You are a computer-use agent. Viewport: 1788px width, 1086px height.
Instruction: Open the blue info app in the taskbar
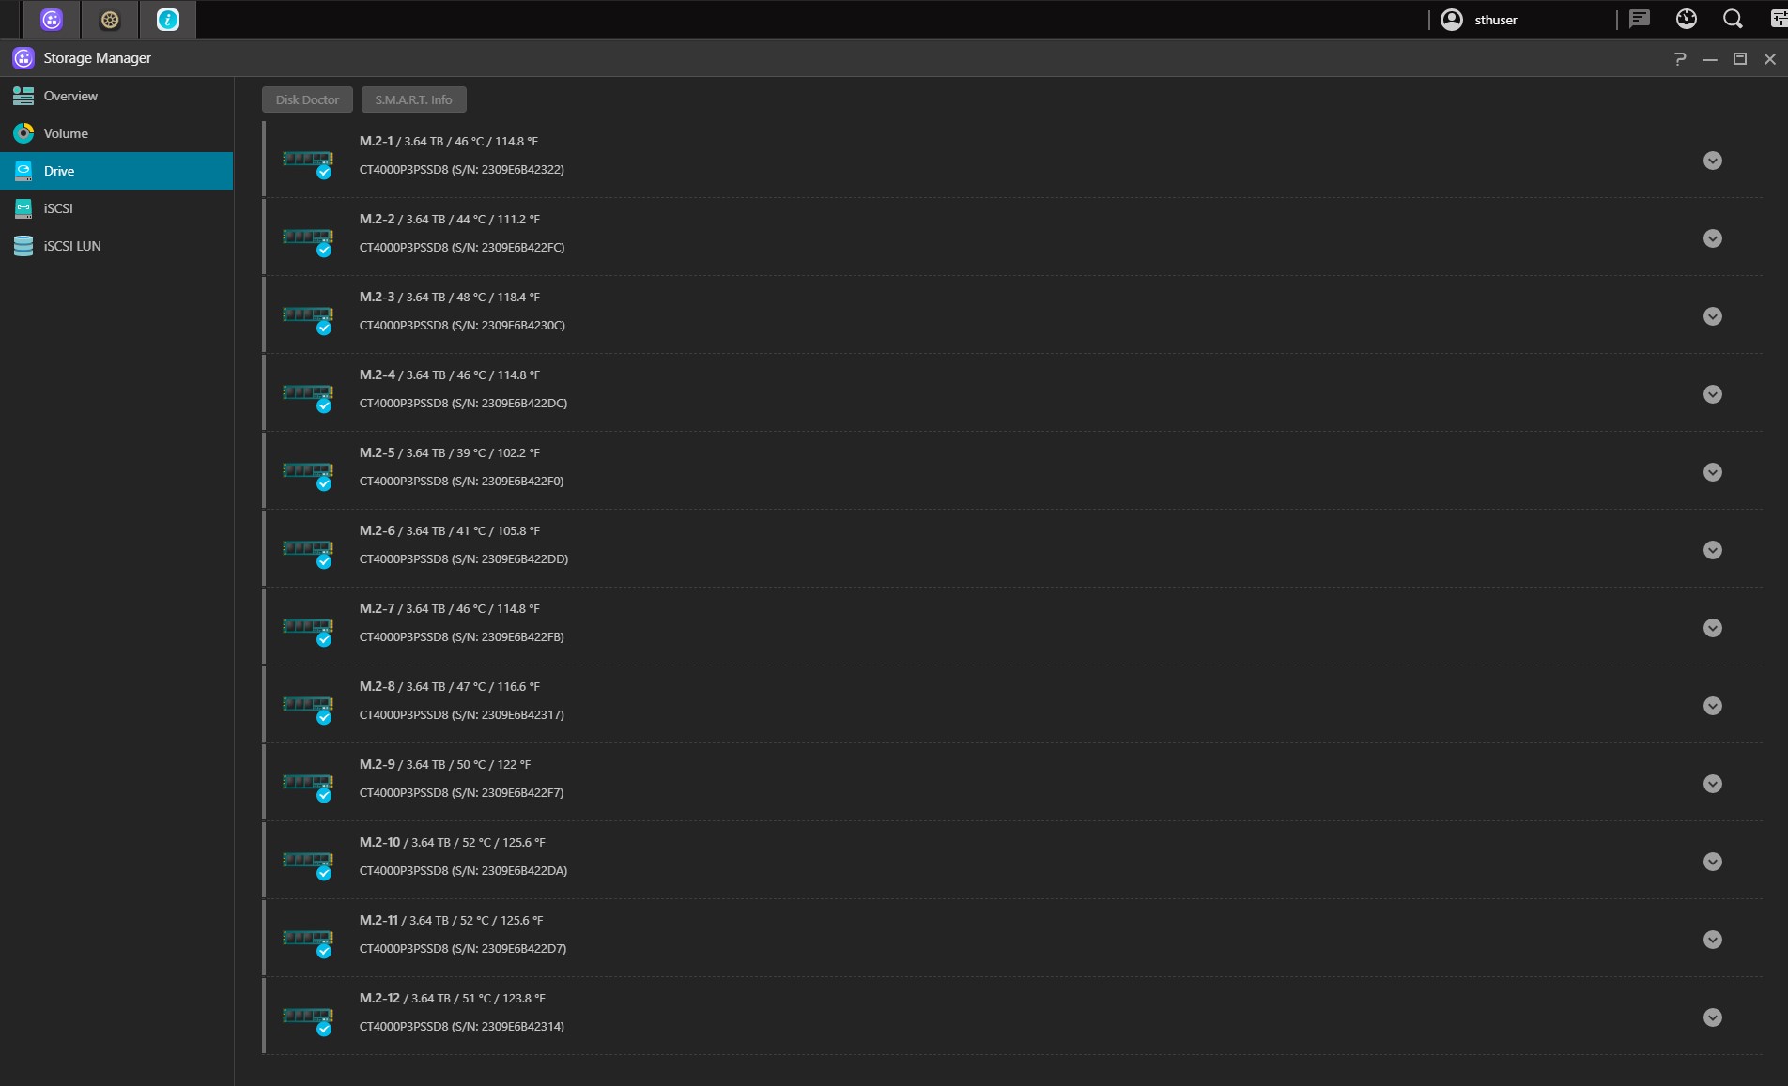168,20
